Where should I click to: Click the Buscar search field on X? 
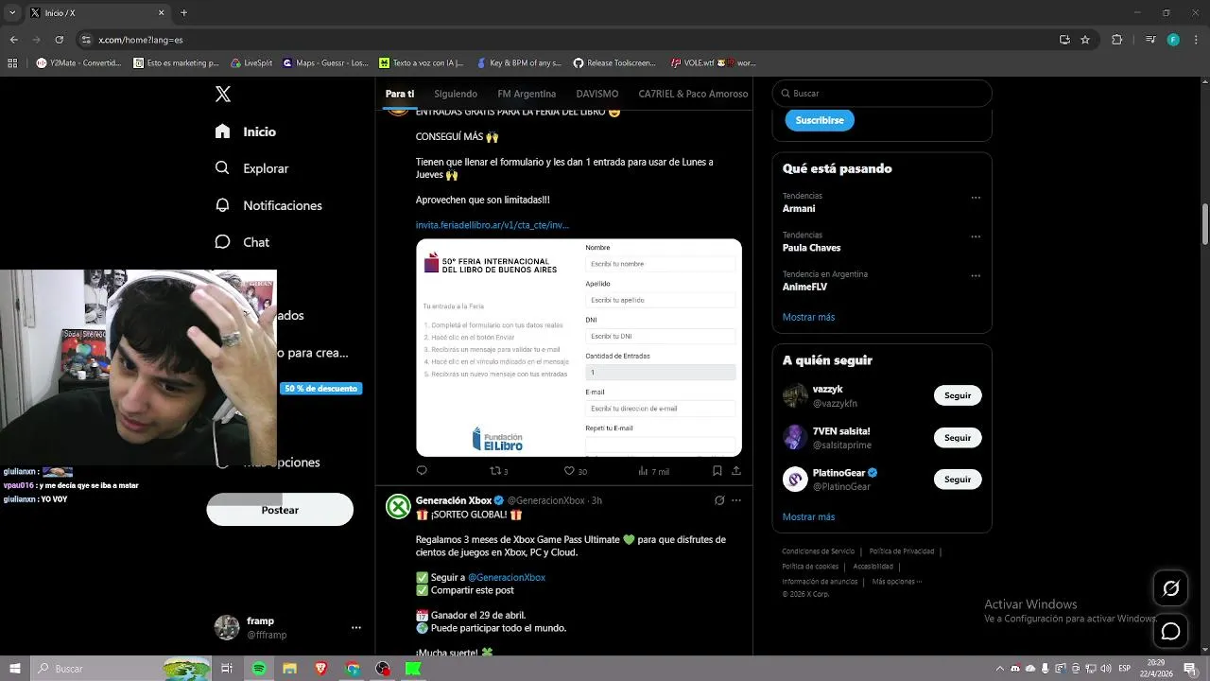point(882,94)
